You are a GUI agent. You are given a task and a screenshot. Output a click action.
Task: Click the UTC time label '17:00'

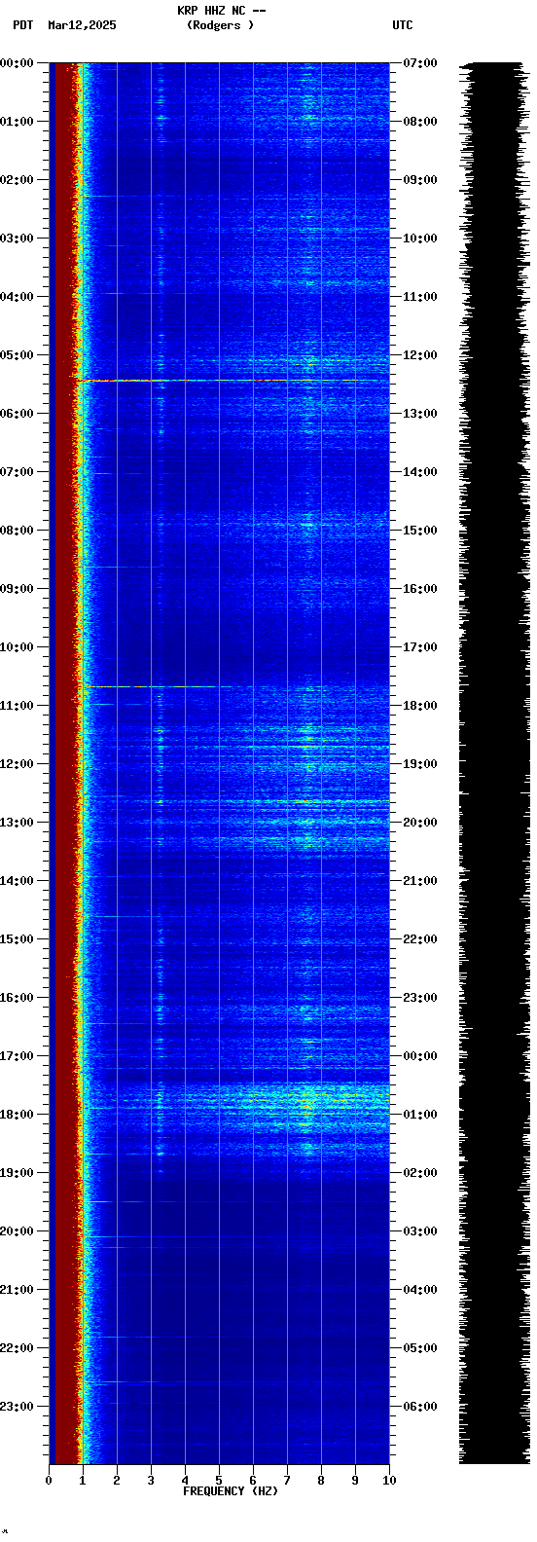[x=420, y=647]
